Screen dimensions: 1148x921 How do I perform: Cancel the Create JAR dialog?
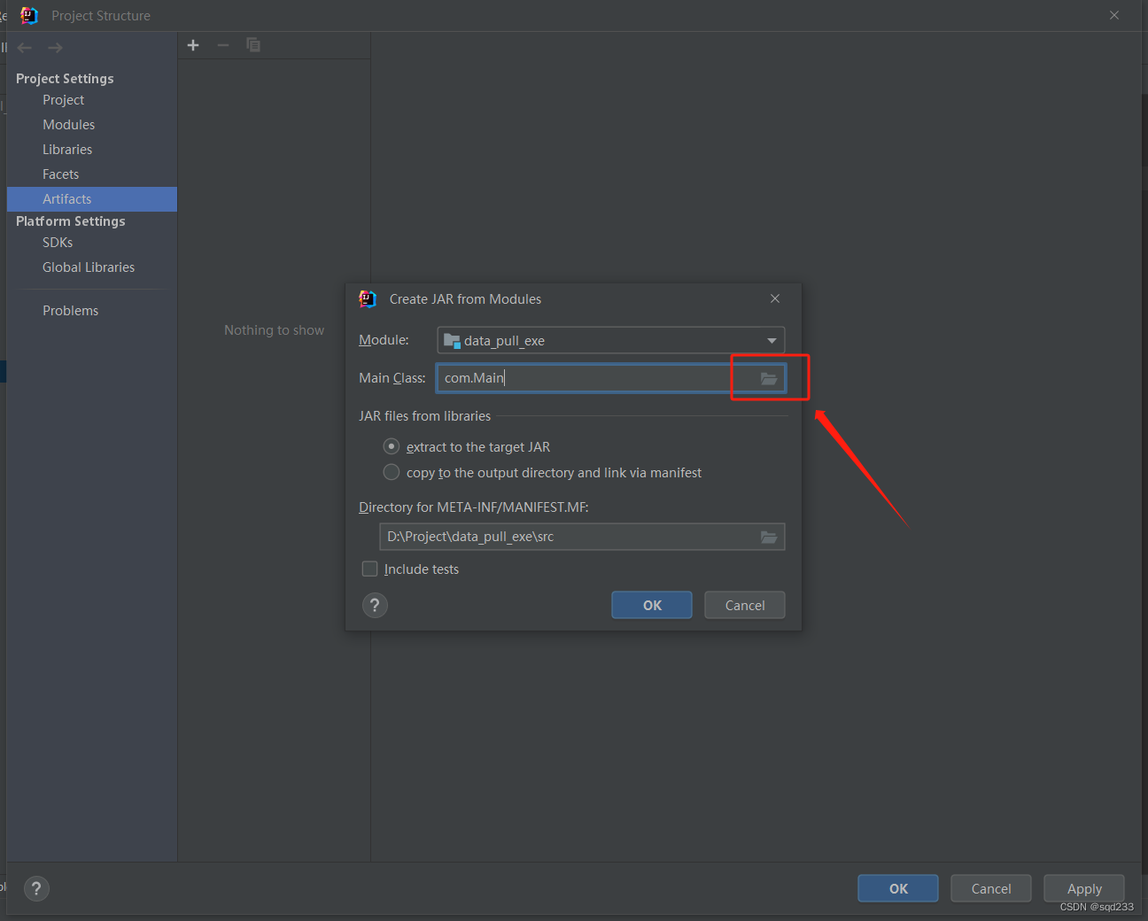[x=745, y=605]
